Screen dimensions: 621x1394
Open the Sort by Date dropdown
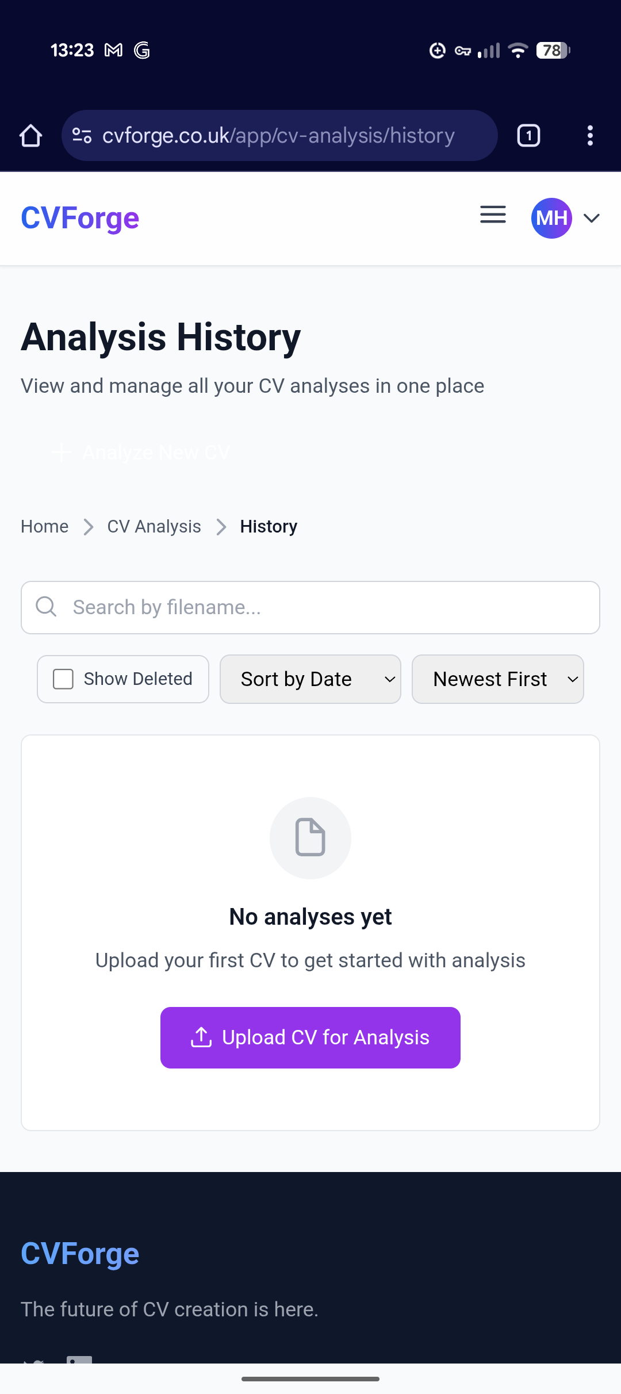[x=310, y=679]
